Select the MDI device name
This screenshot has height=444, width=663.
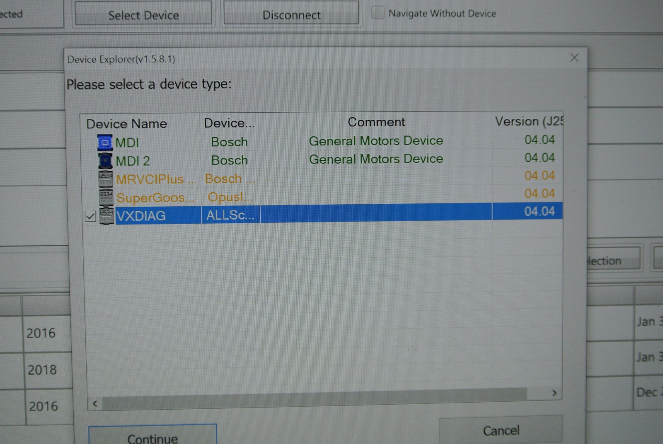[127, 142]
